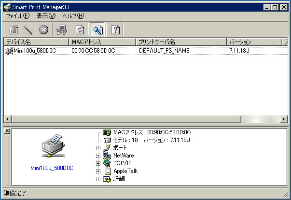The image size is (291, 200).
Task: Click the setup wizard wand icon
Action: pyautogui.click(x=28, y=30)
